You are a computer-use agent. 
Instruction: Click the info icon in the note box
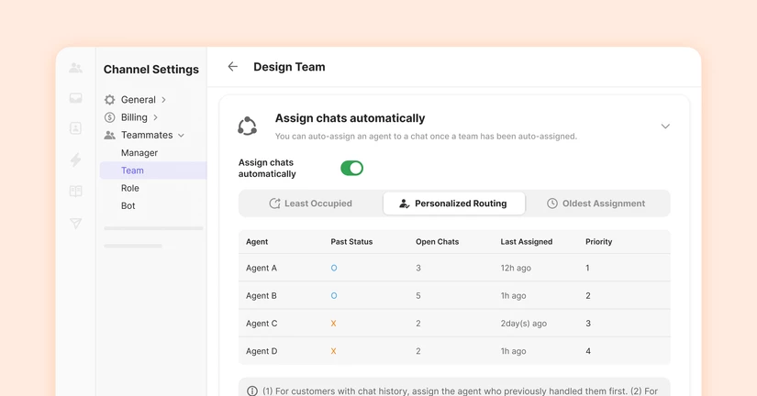coord(252,390)
